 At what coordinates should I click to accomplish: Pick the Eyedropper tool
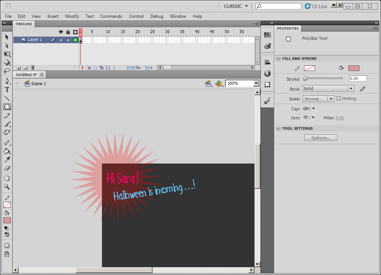(7, 159)
